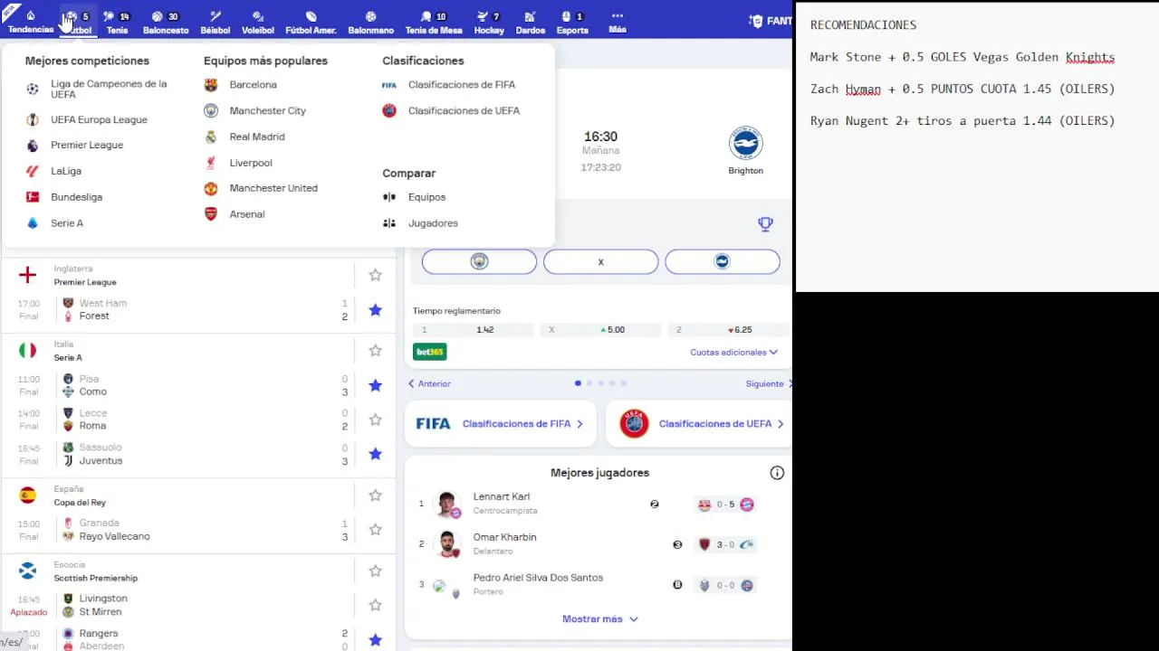
Task: Expand Mostrar más players list
Action: pyautogui.click(x=600, y=619)
